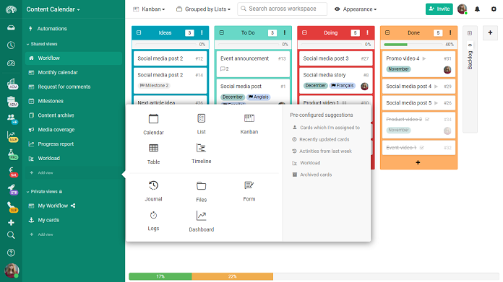This screenshot has height=282, width=503.
Task: Collapse the Ideas list with minus box
Action: (139, 32)
